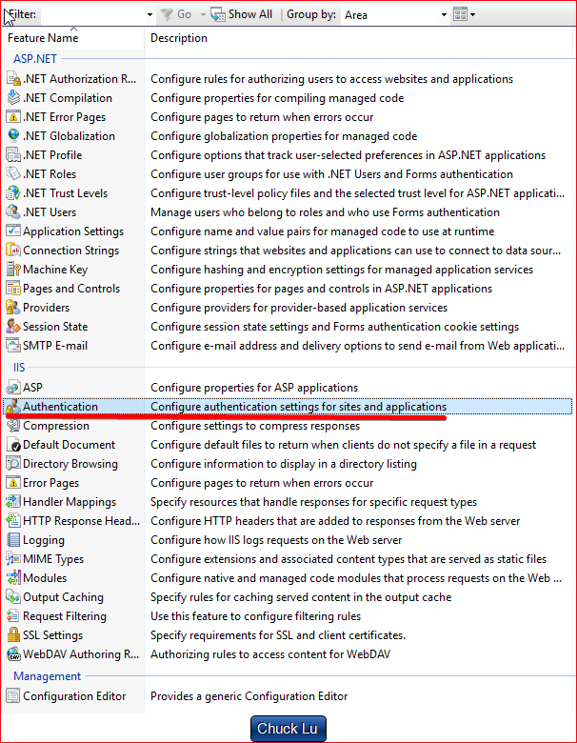Select the Machine Key feature name
The width and height of the screenshot is (577, 743).
tap(55, 270)
